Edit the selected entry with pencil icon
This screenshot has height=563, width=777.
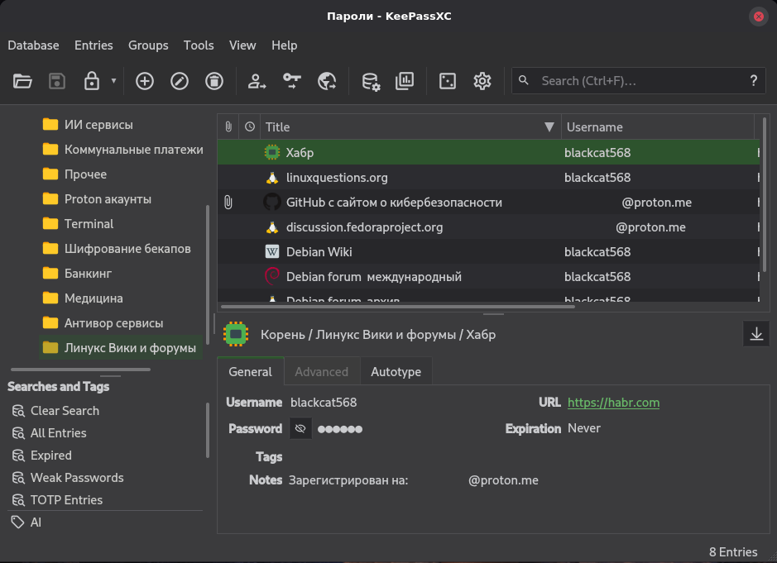tap(180, 81)
